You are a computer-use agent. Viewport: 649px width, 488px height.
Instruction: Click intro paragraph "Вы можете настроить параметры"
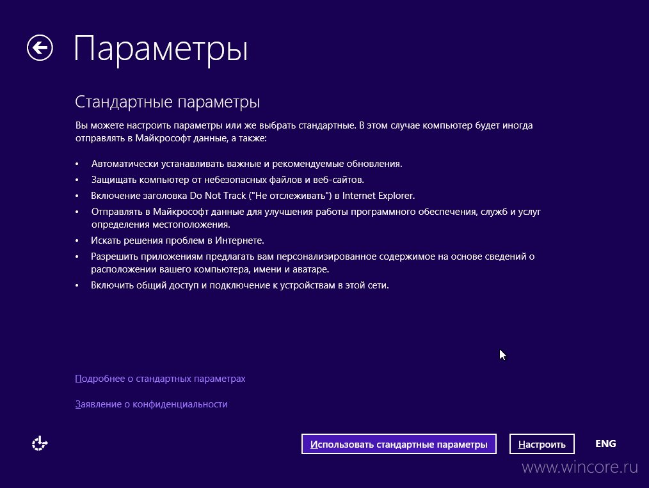(304, 132)
